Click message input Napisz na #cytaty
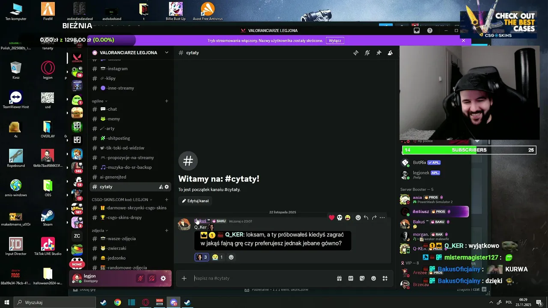This screenshot has width=548, height=308. click(263, 278)
